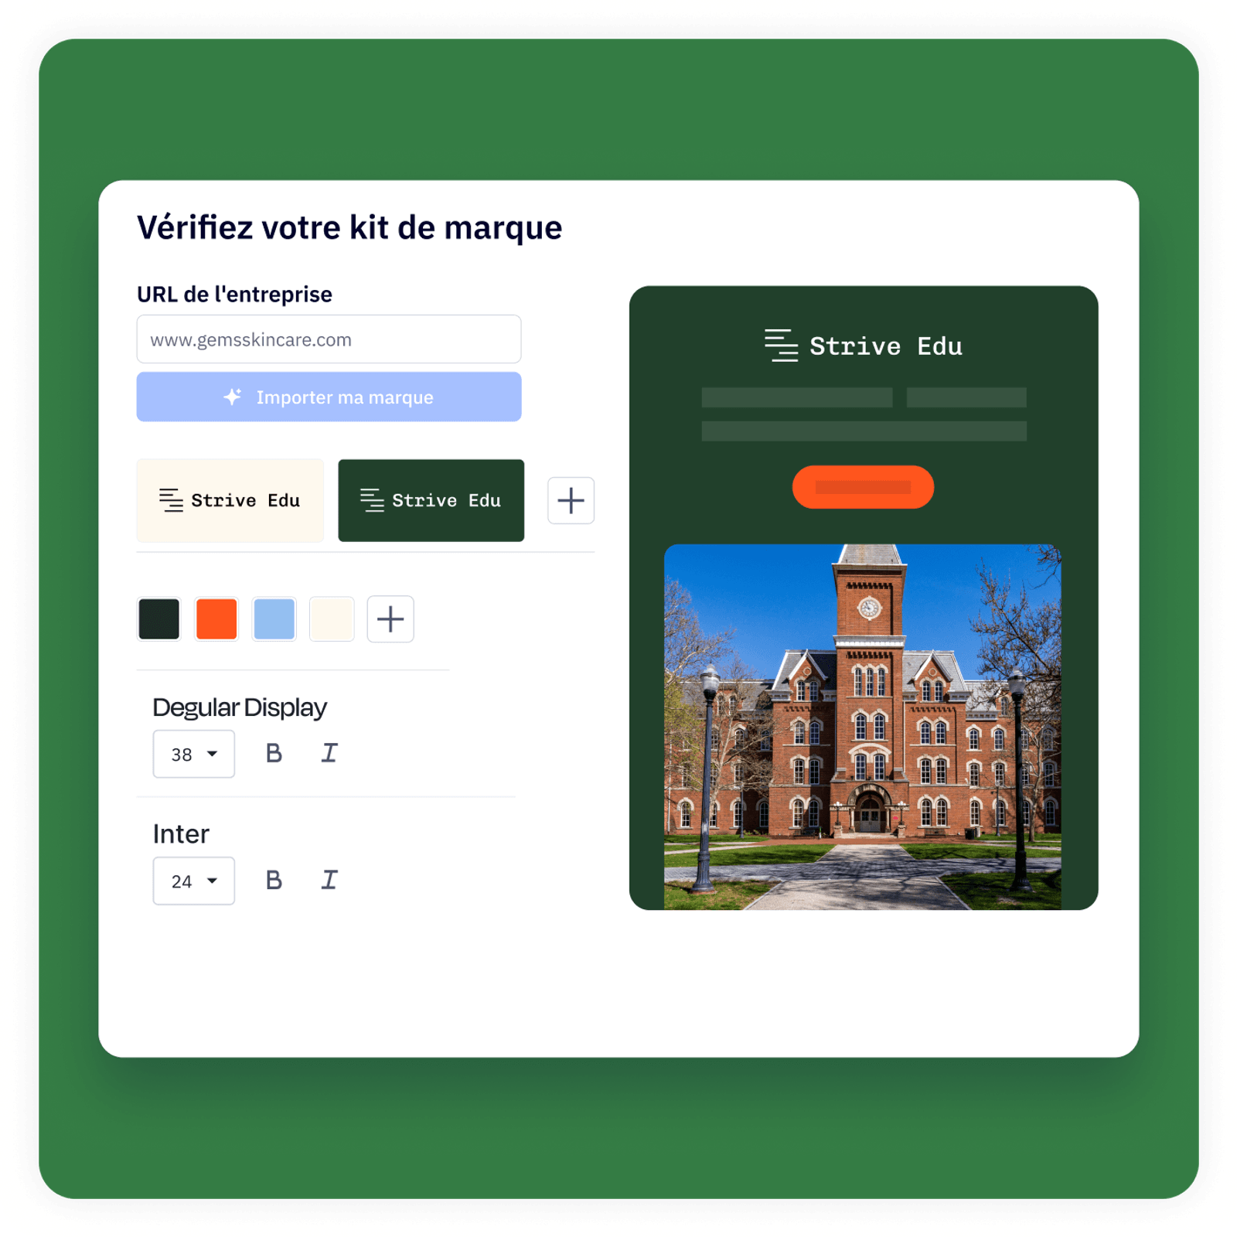Select the dark green Strive Edu logo variant

431,500
